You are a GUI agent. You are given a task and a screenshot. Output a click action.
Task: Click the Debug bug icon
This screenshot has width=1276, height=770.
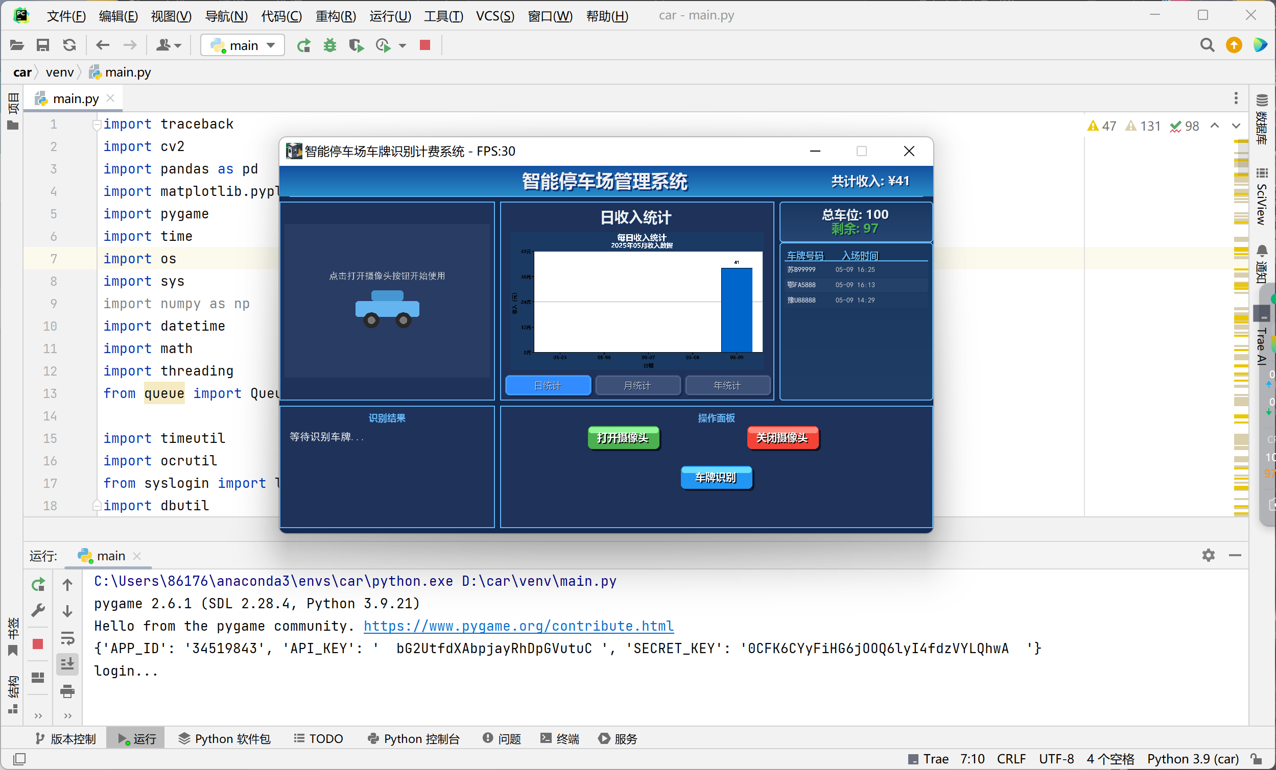(x=330, y=46)
